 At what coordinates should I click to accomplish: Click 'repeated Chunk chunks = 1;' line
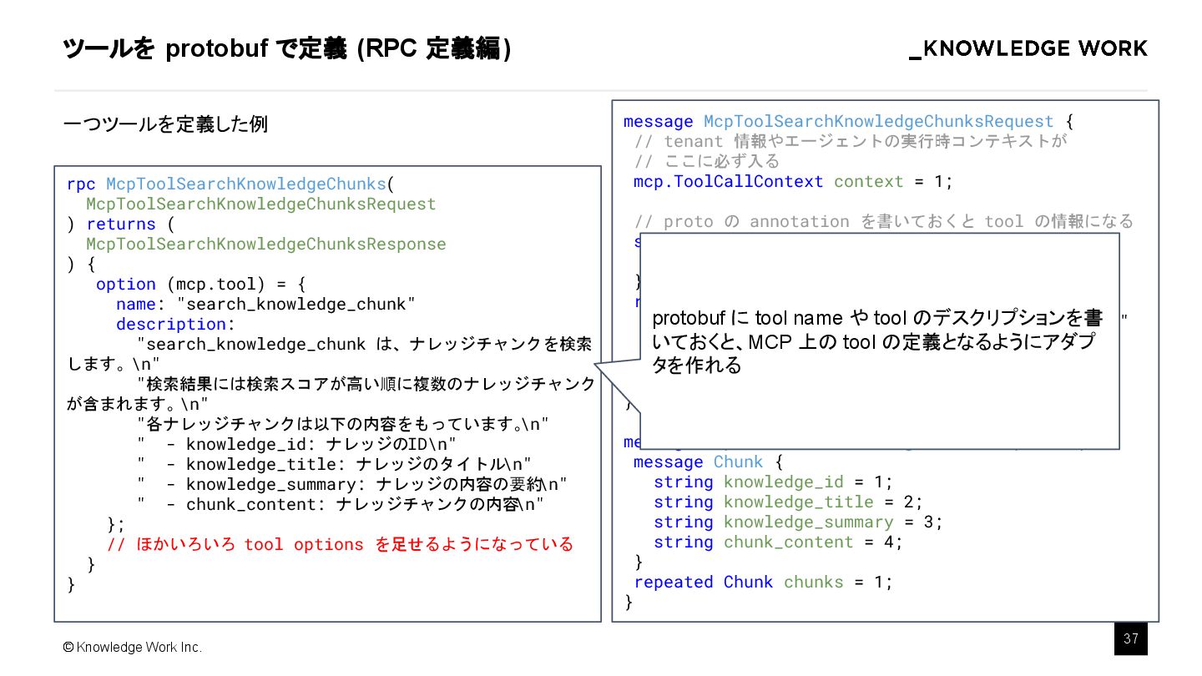763,583
